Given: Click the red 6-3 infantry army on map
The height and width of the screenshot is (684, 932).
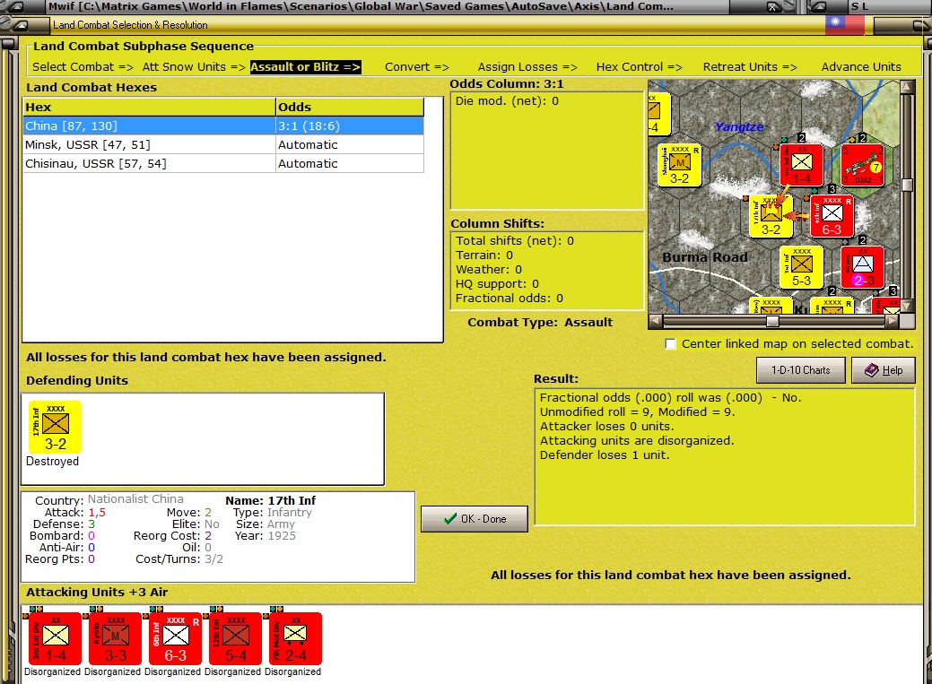Looking at the screenshot, I should coord(832,216).
